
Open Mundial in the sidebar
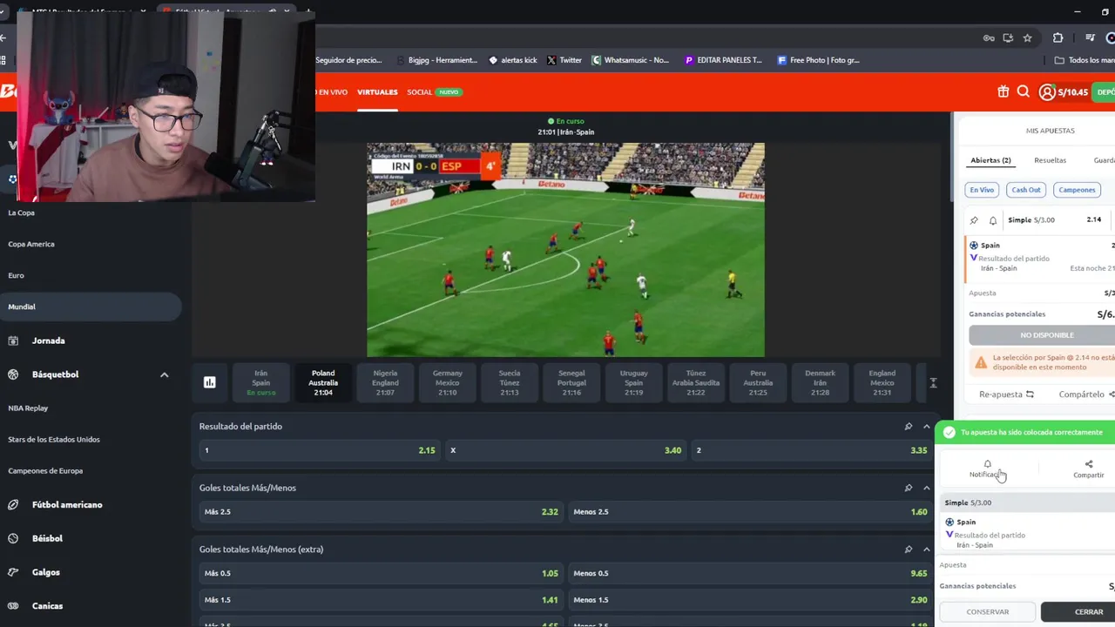(91, 307)
